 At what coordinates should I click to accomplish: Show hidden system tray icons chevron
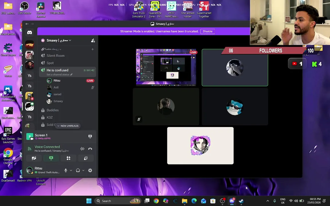click(268, 201)
